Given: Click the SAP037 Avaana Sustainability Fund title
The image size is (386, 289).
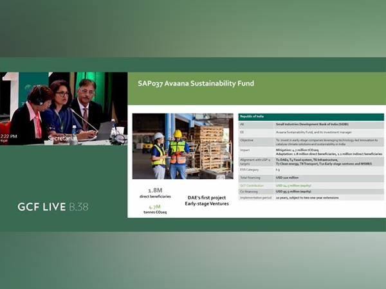Looking at the screenshot, I should 196,83.
